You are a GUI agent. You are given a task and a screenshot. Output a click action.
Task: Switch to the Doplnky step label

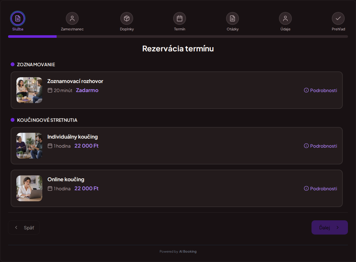pyautogui.click(x=127, y=29)
